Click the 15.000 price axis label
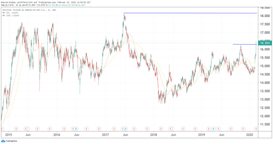Screen dimensions: 273x144 click(265, 66)
